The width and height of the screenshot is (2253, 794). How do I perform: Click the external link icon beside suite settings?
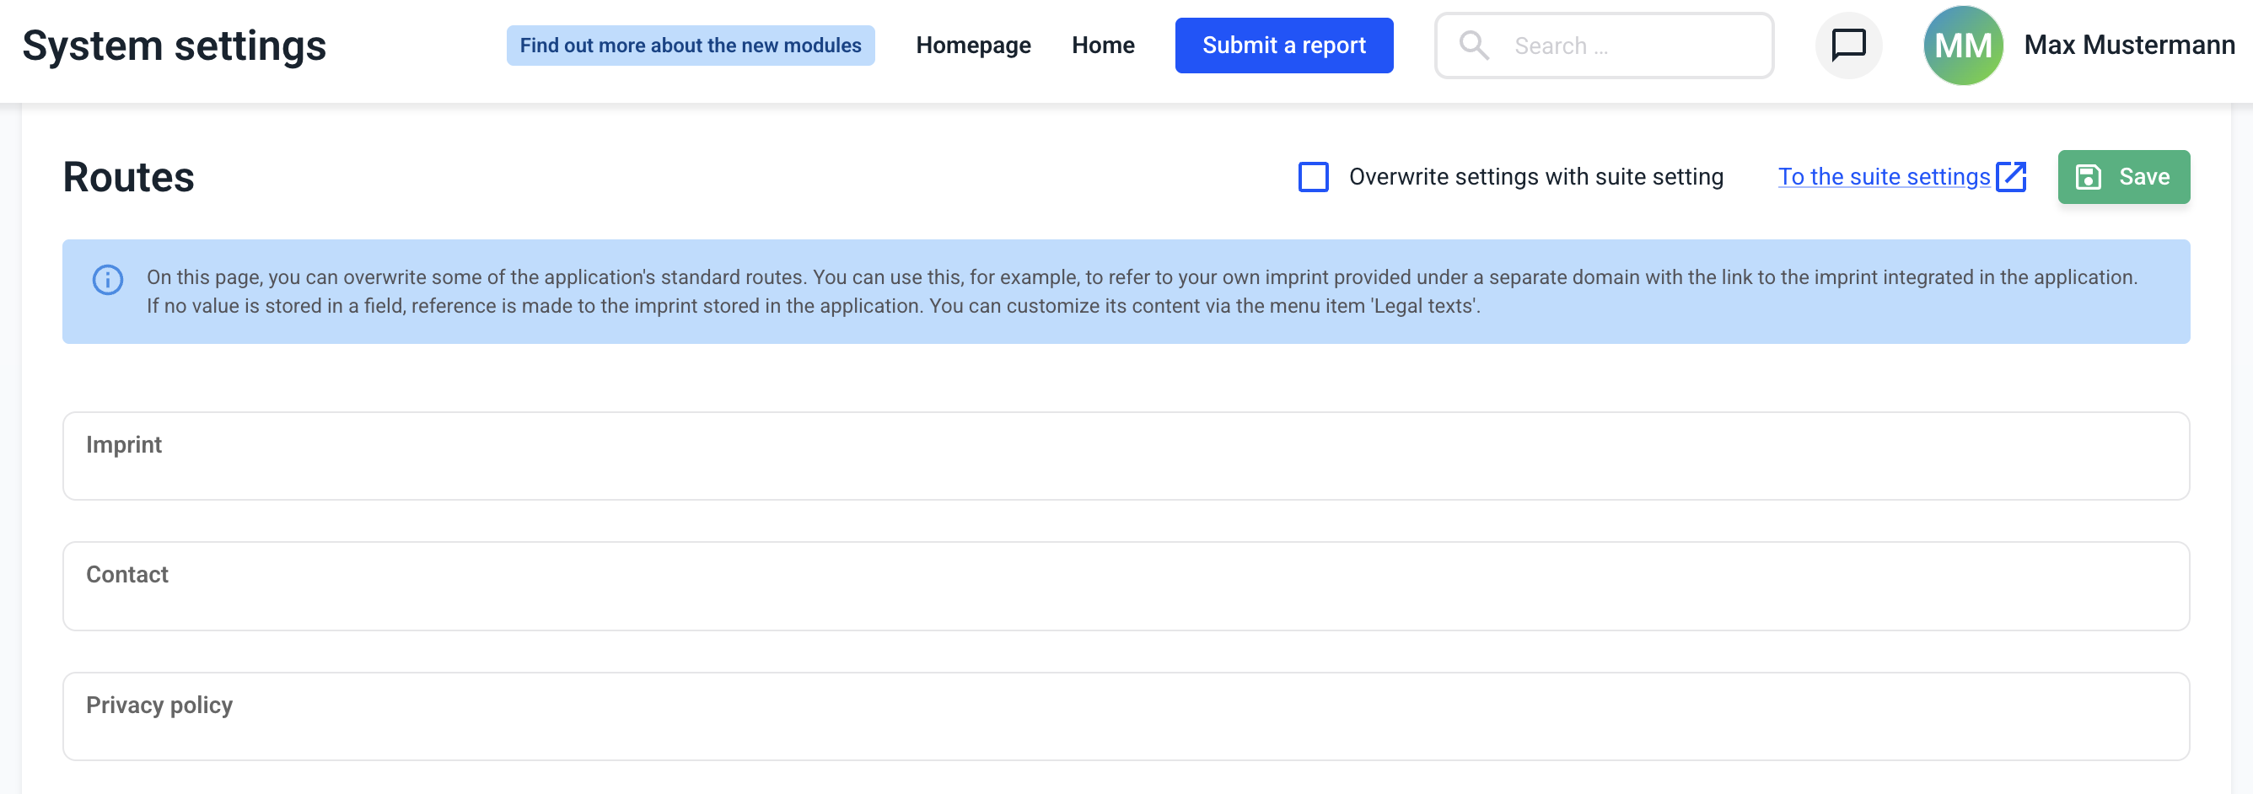(x=2011, y=177)
